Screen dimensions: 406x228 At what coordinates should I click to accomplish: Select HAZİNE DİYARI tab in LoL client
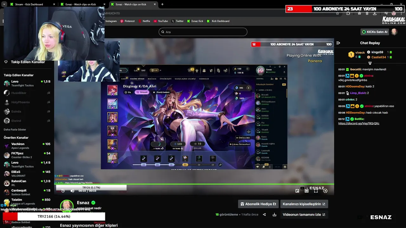click(137, 79)
